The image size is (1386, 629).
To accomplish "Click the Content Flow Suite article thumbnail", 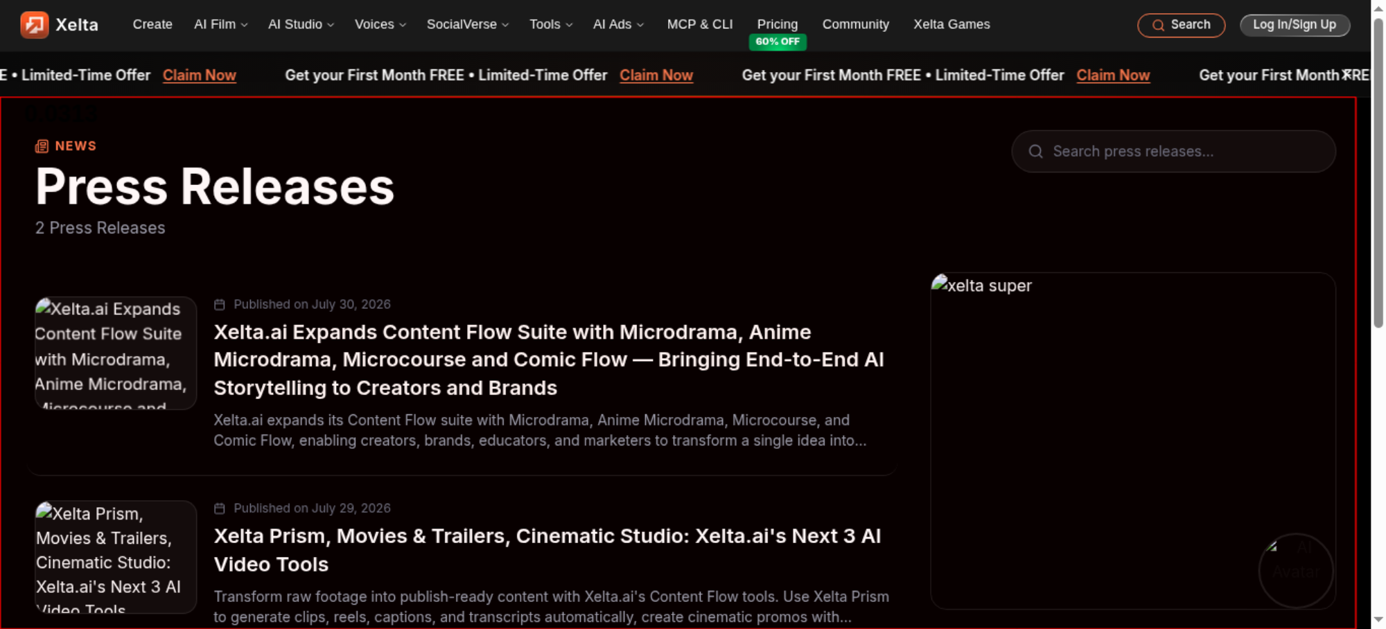I will (116, 353).
